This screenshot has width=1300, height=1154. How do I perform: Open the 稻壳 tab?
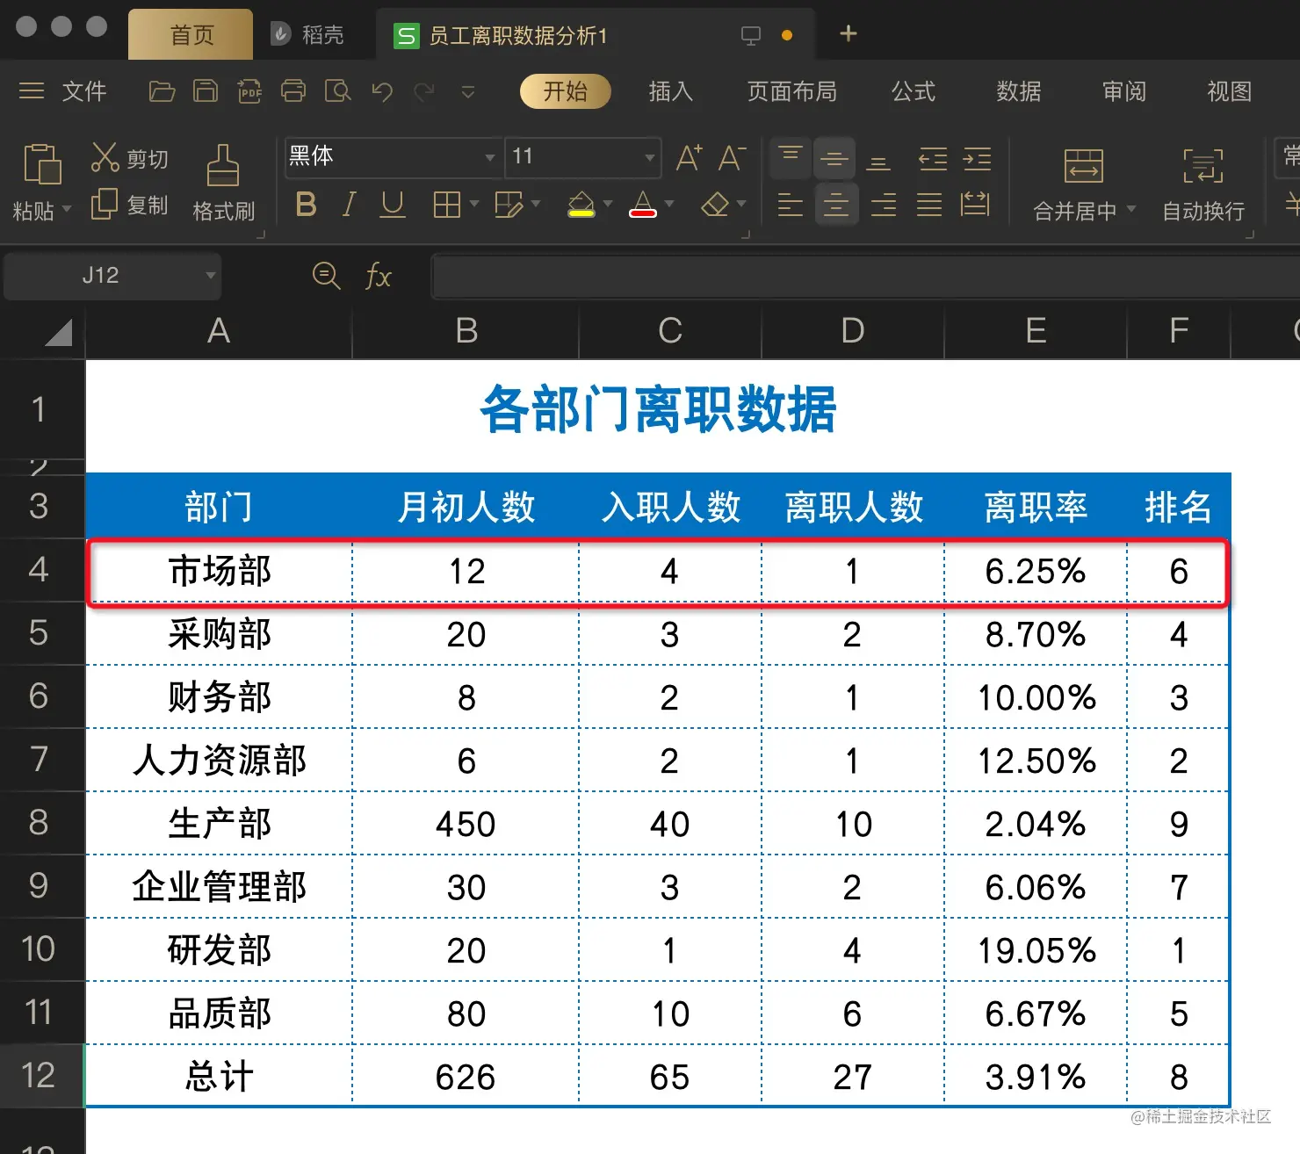[x=307, y=35]
